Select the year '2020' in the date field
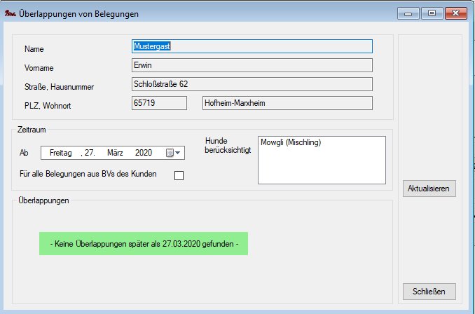Image resolution: width=475 pixels, height=314 pixels. click(144, 153)
